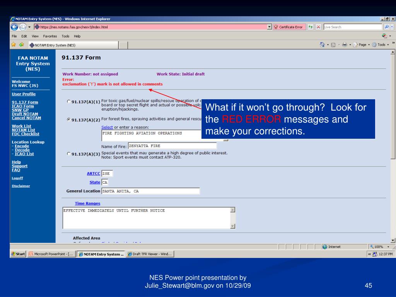Expand the address bar history dropdown
396x297 pixels.
tap(270, 27)
